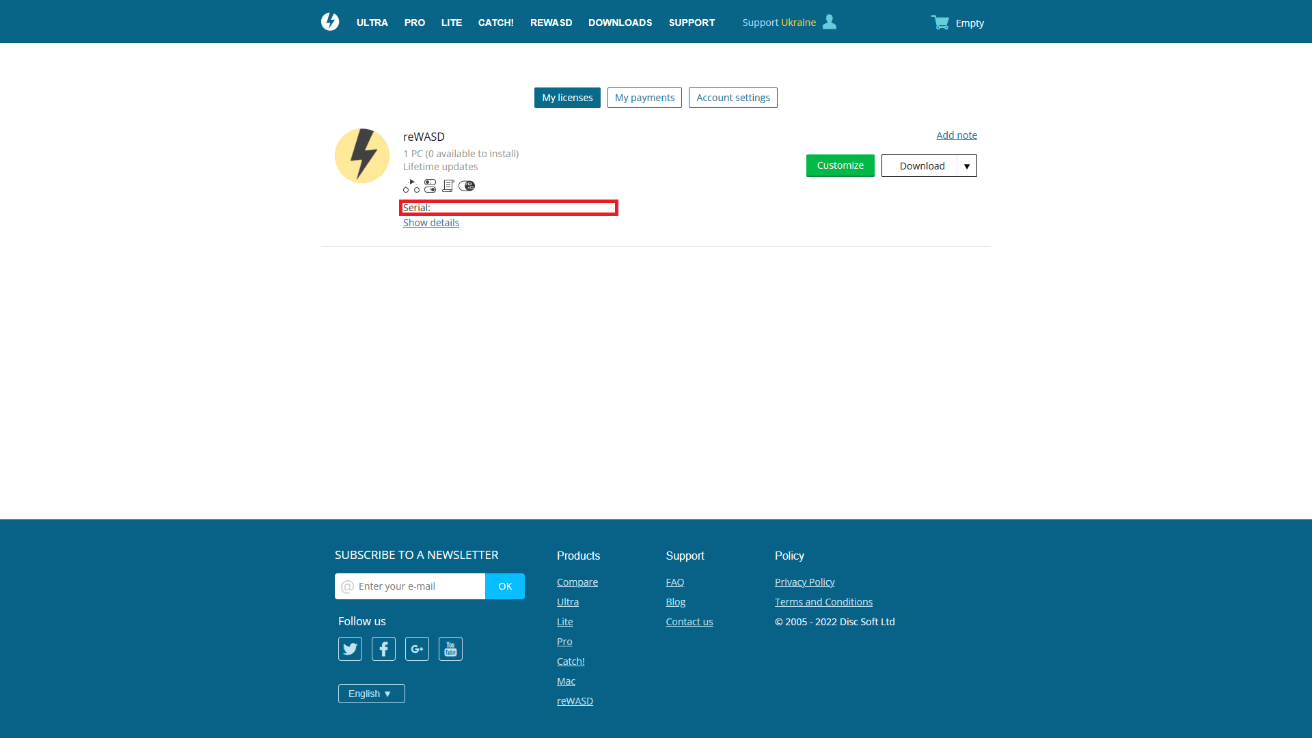Click the reWASD lightning bolt product icon
This screenshot has width=1312, height=738.
[x=362, y=156]
